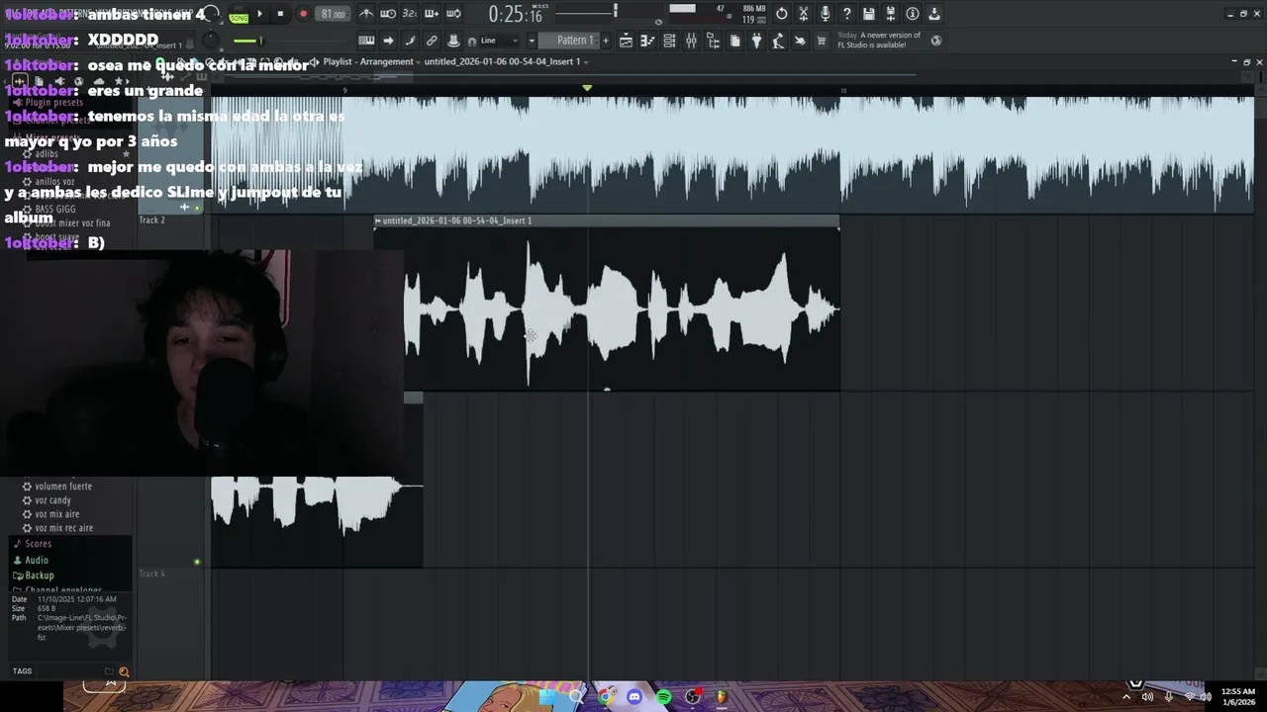Expand the Scores folder in browser
The width and height of the screenshot is (1267, 712).
(x=38, y=544)
